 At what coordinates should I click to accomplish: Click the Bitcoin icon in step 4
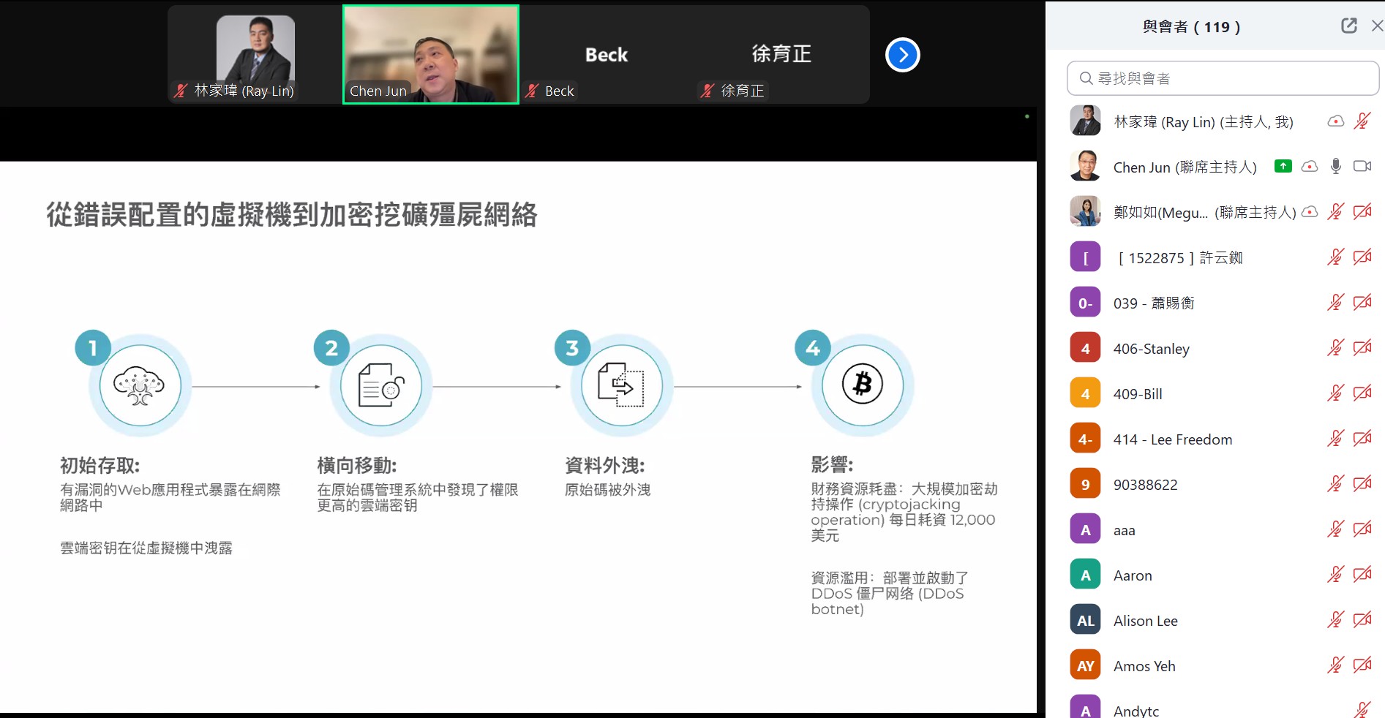[862, 385]
